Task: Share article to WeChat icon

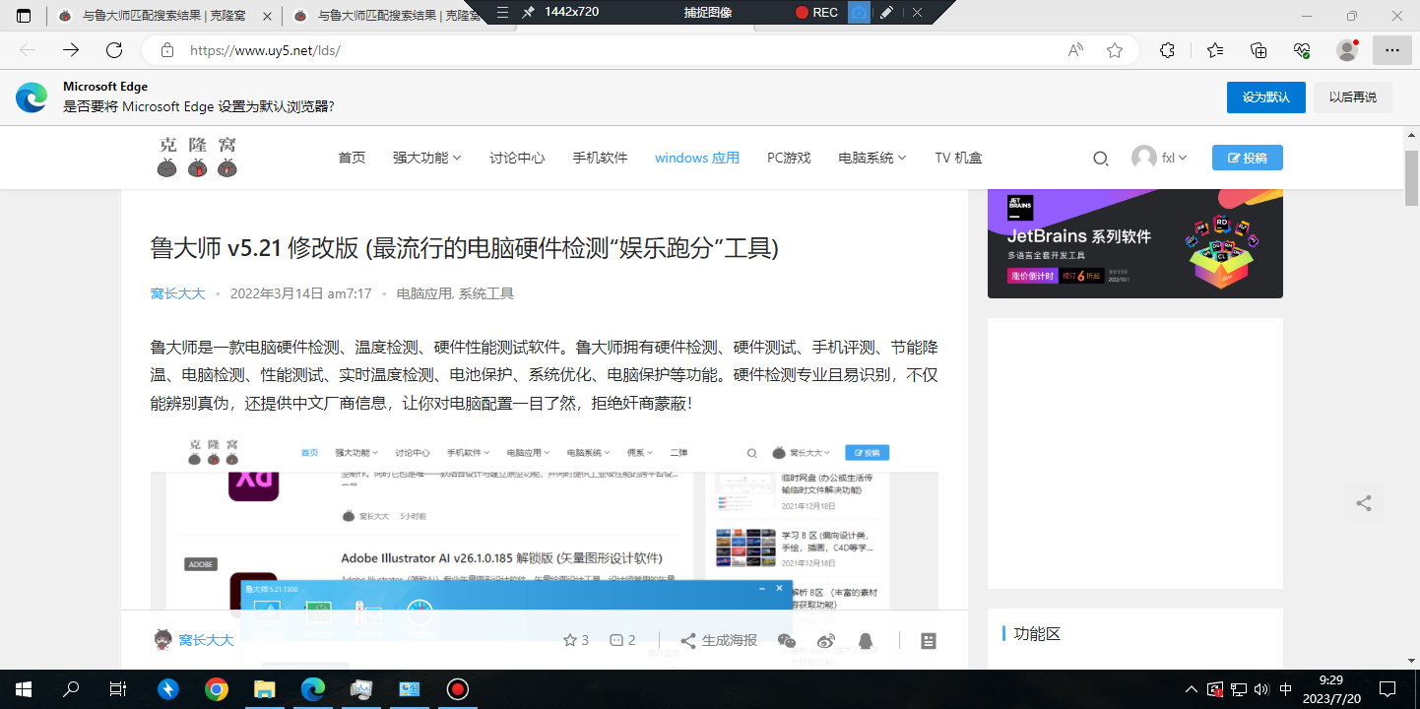Action: (x=786, y=640)
